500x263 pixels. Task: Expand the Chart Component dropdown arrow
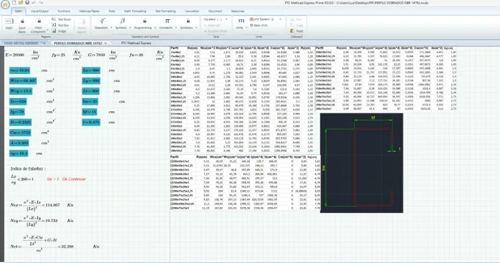[48, 31]
